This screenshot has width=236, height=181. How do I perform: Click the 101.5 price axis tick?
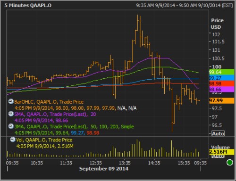tap(219, 41)
